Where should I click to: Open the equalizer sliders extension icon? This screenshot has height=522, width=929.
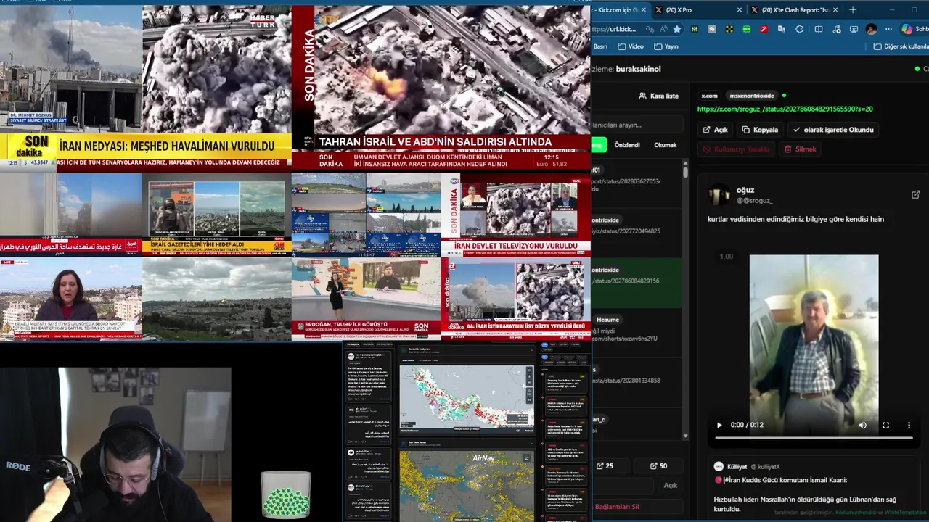tap(695, 29)
